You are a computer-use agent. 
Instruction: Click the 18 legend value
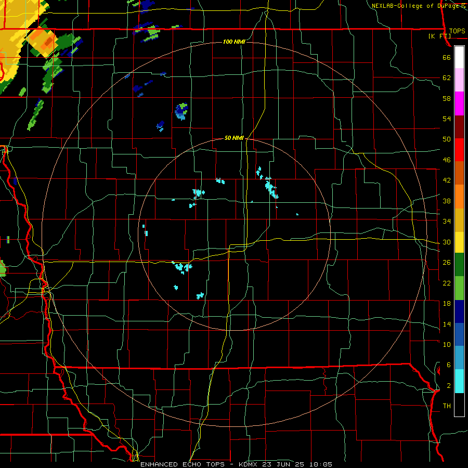coord(447,304)
